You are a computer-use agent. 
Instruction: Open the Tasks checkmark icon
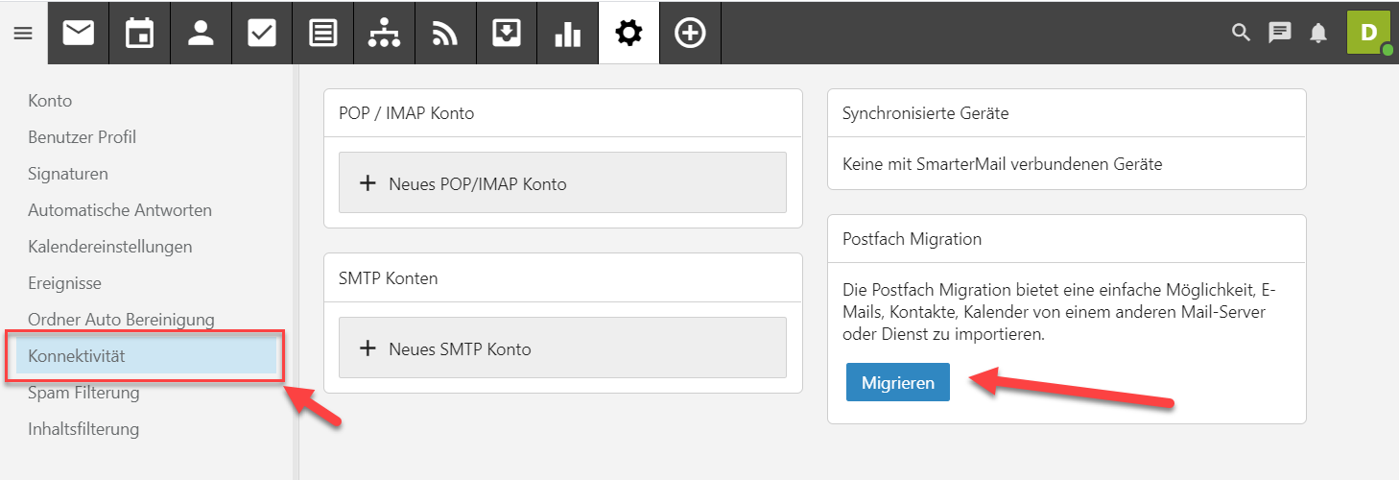(x=262, y=33)
